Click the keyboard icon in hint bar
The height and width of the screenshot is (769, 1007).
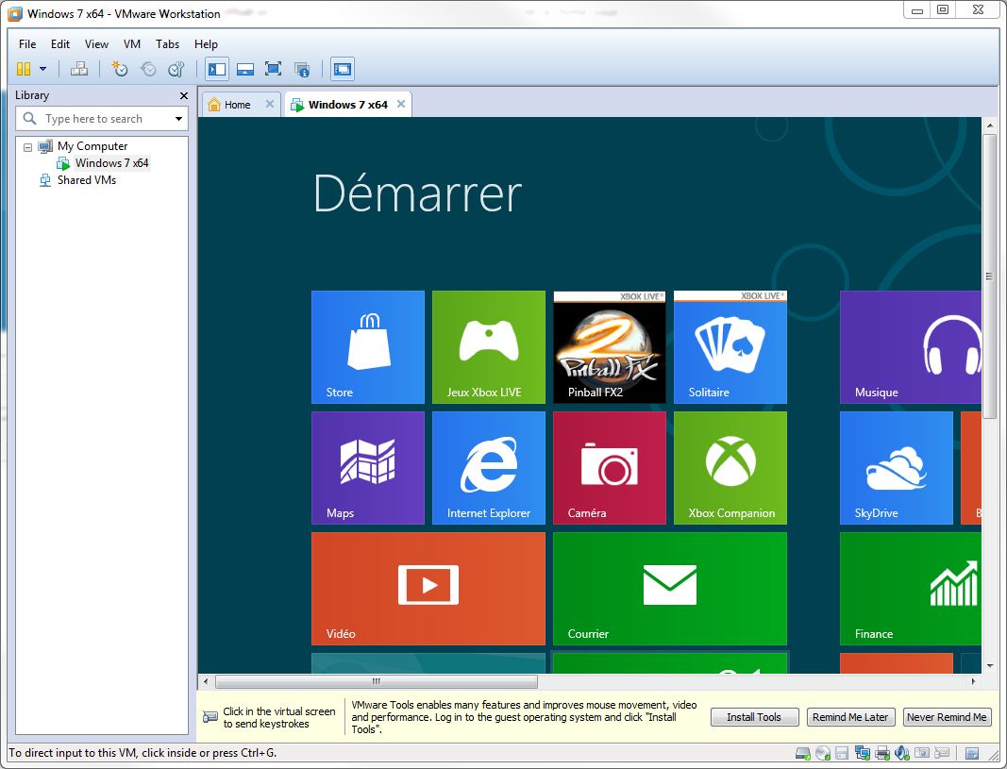210,717
